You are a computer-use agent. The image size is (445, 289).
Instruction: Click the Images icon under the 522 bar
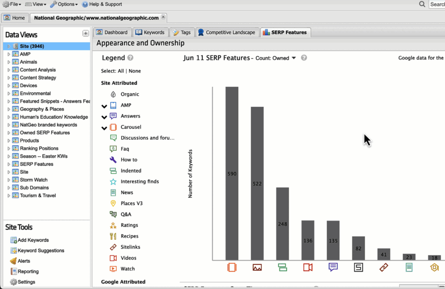coord(257,267)
